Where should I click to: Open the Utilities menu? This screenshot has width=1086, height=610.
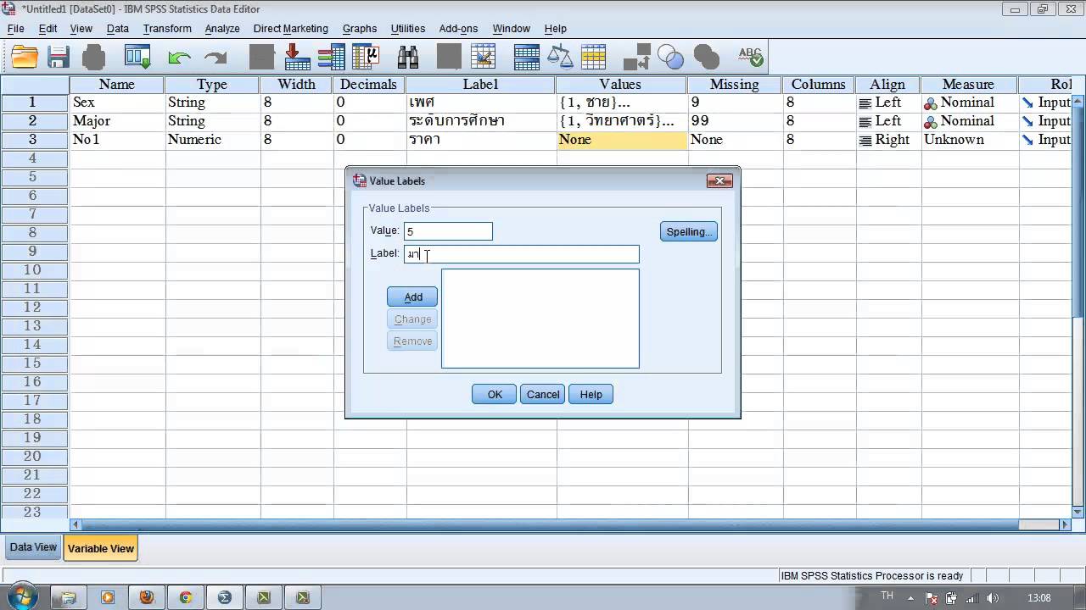(408, 28)
